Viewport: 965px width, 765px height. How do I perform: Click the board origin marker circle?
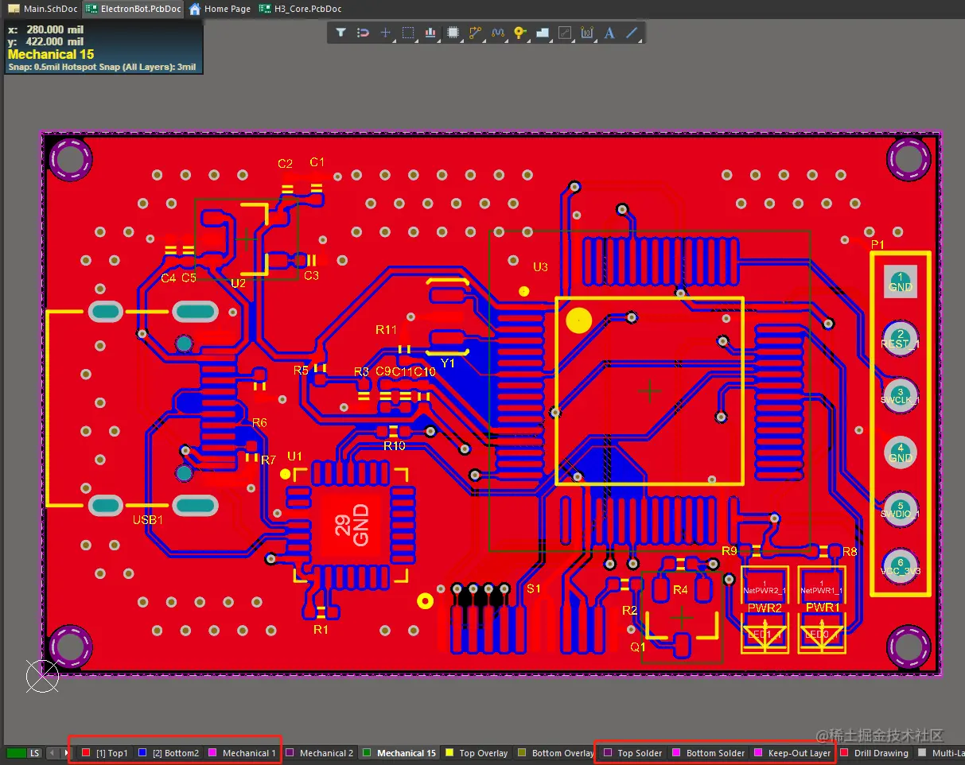42,676
